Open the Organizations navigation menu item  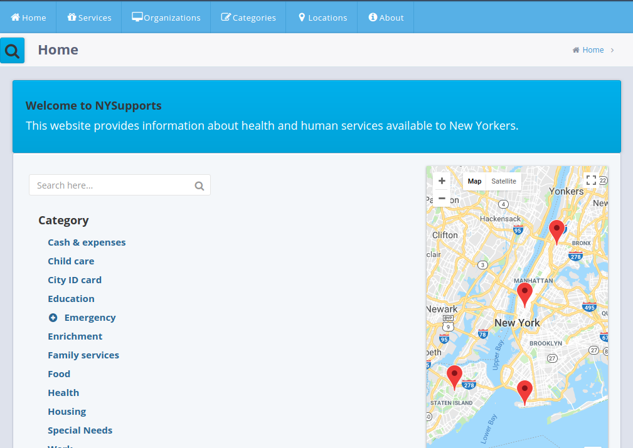[x=166, y=18]
